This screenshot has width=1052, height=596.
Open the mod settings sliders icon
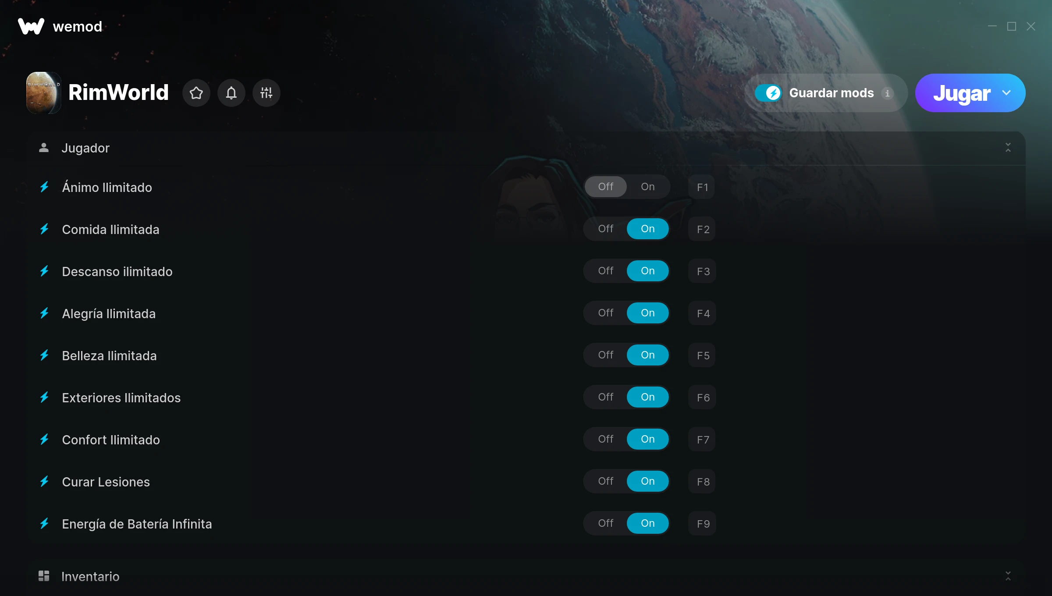pyautogui.click(x=266, y=93)
